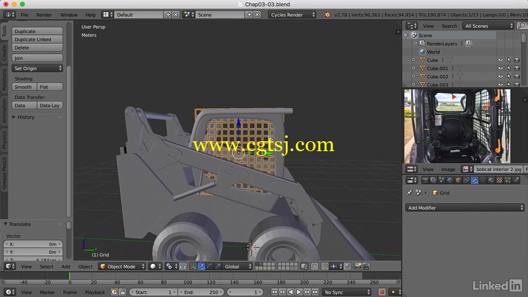Open the Modifiers tab wrench icon
Image resolution: width=528 pixels, height=297 pixels.
[475, 180]
